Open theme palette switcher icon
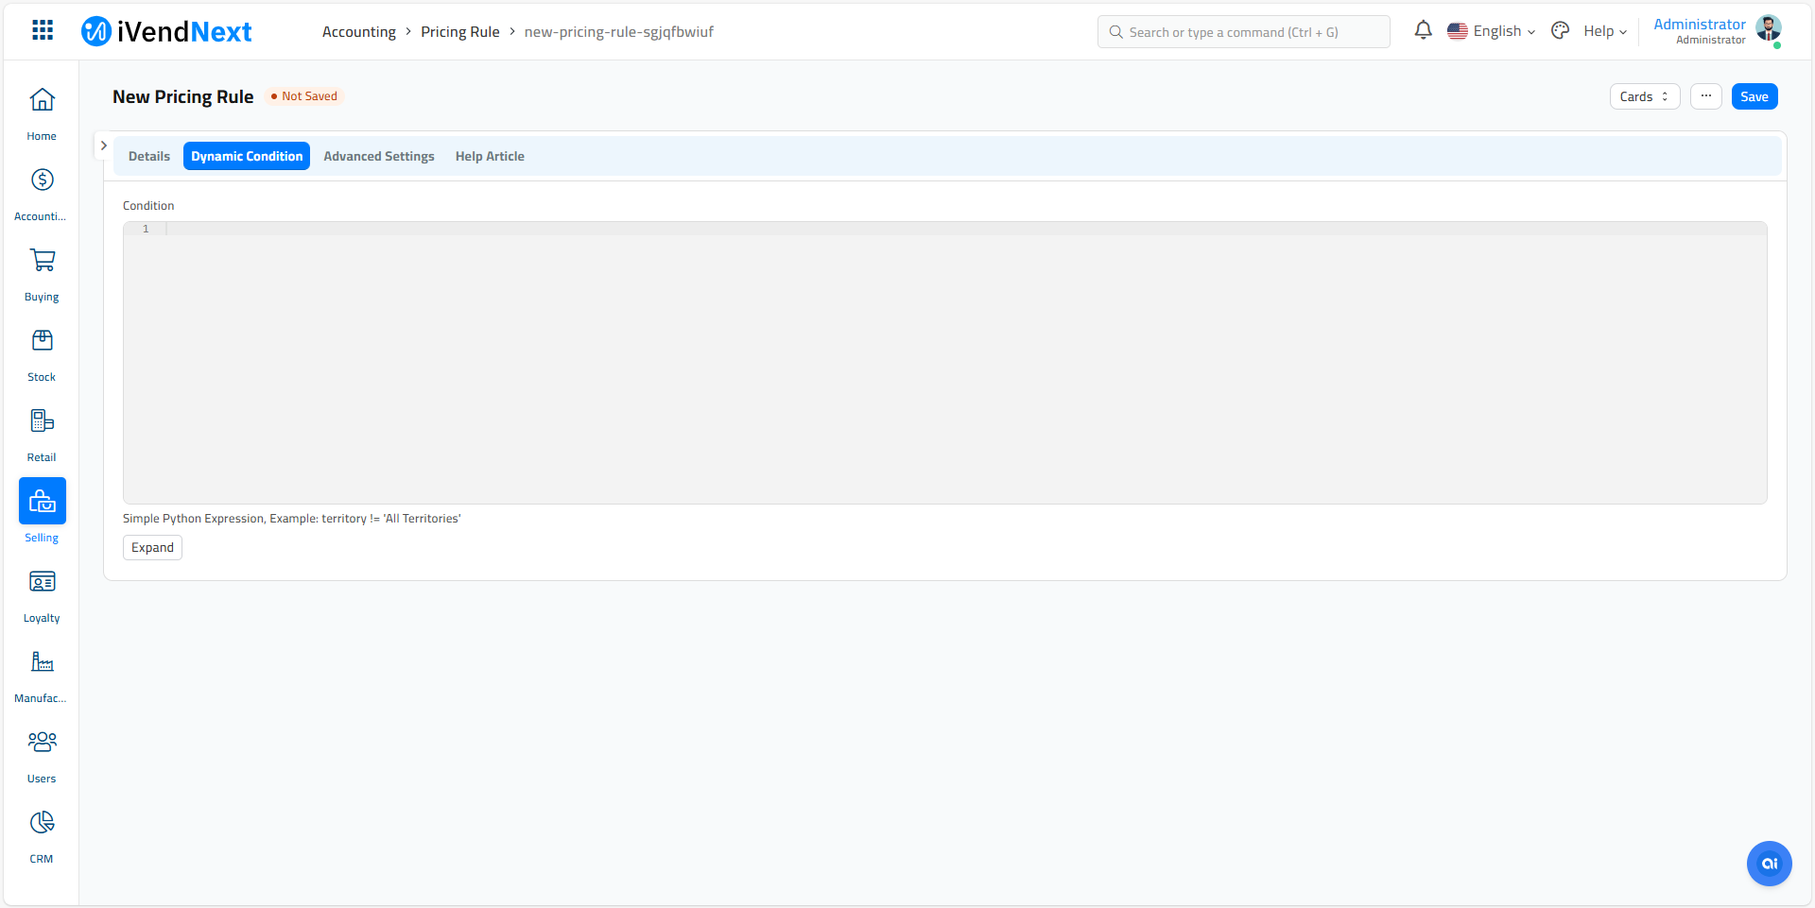The width and height of the screenshot is (1815, 908). [1561, 31]
